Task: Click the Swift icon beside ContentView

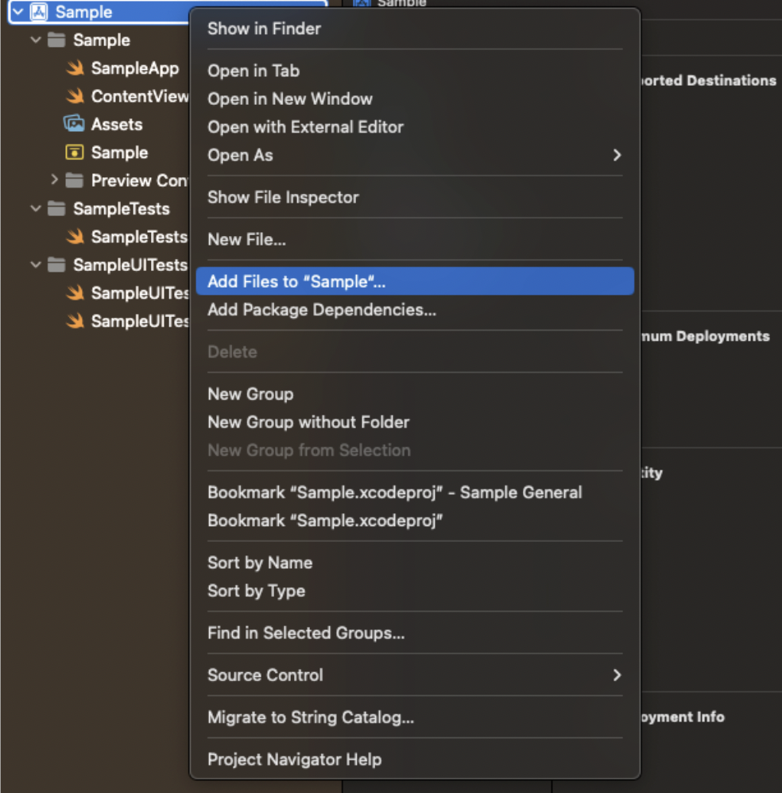Action: pos(75,96)
